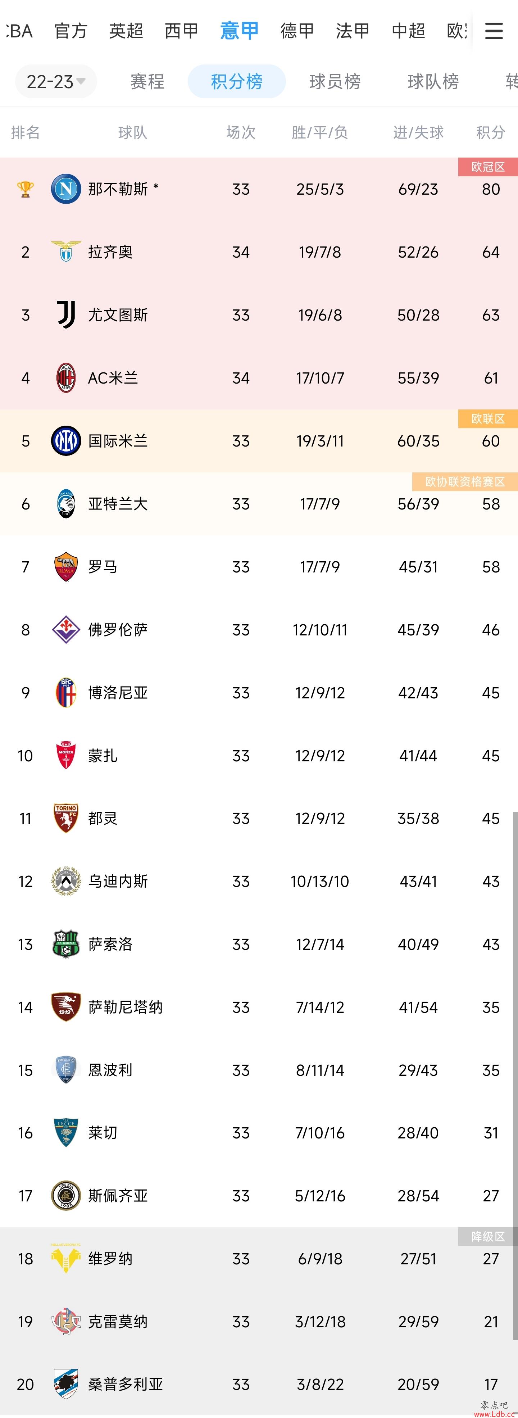
Task: Switch to the 西甲 league tab
Action: 182,31
